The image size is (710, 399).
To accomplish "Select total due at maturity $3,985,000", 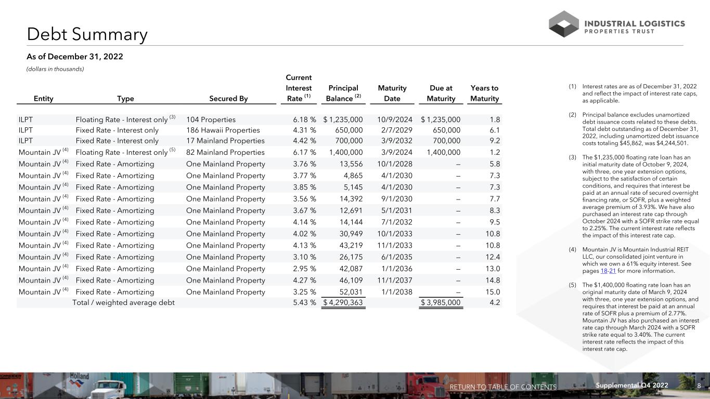I will coord(441,302).
